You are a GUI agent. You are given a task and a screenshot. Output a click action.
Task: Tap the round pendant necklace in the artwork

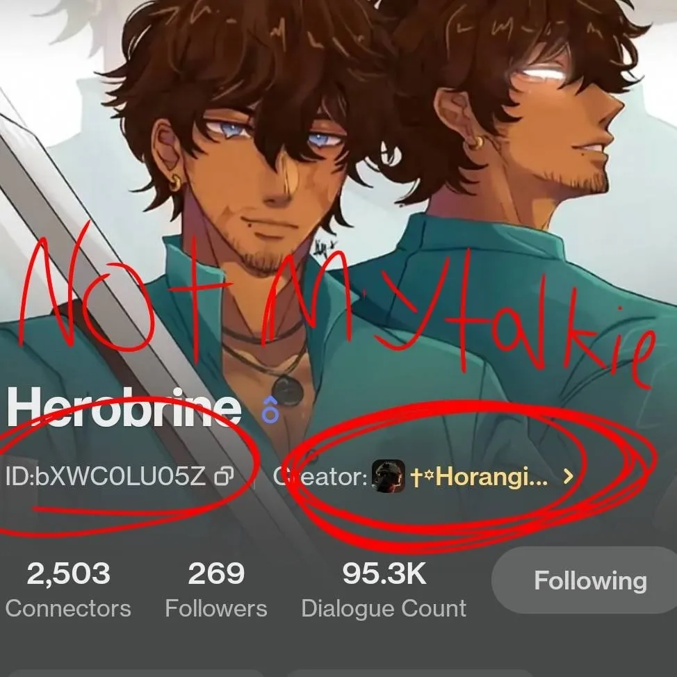pyautogui.click(x=287, y=391)
